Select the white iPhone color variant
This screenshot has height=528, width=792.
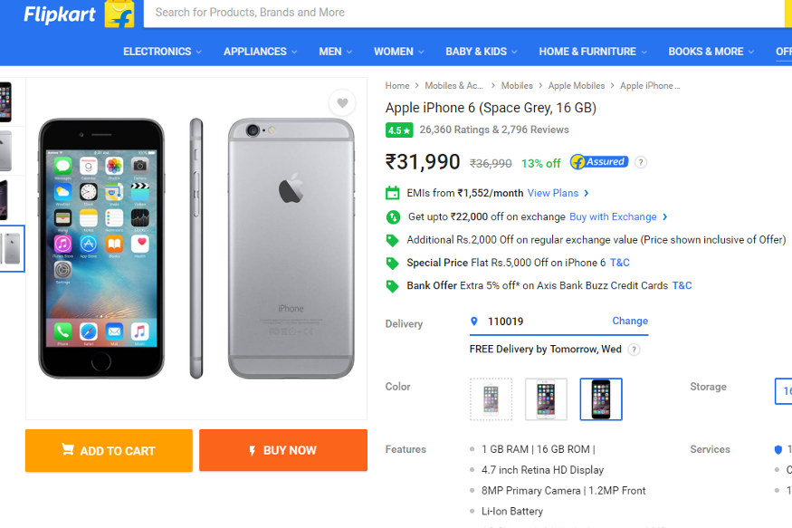click(546, 398)
